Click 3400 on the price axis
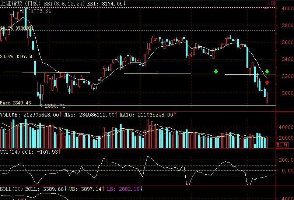 click(288, 59)
